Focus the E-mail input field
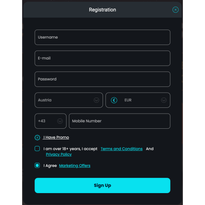205x205 pixels. click(x=102, y=58)
